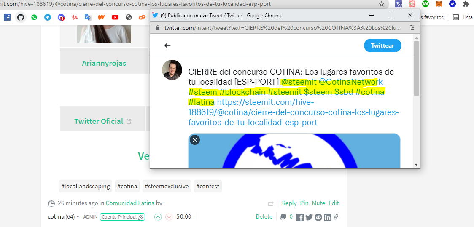Upvote the cotina post
Viewport: 474px width, 227px height.
tap(158, 217)
